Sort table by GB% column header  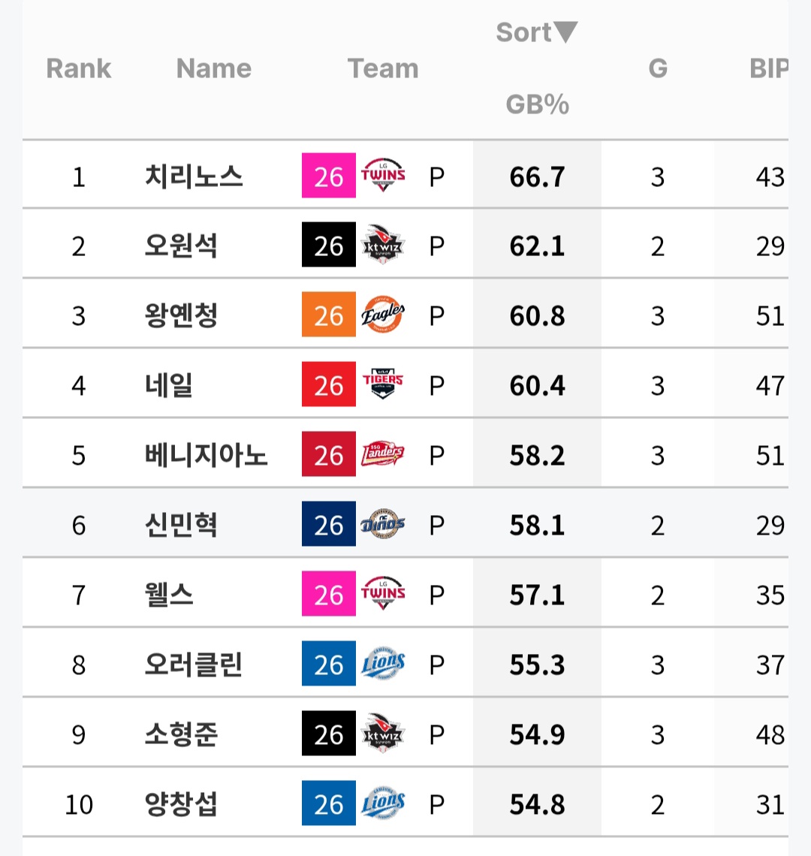537,104
